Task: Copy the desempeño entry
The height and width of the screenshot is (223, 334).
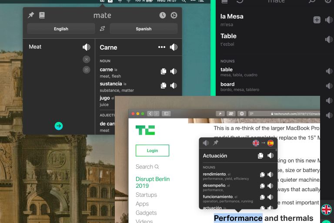Action: tap(262, 186)
